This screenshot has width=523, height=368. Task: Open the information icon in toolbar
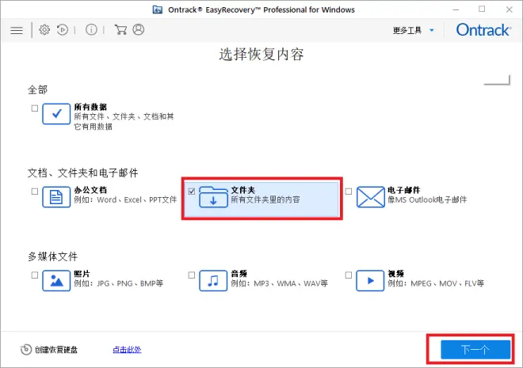pos(91,30)
